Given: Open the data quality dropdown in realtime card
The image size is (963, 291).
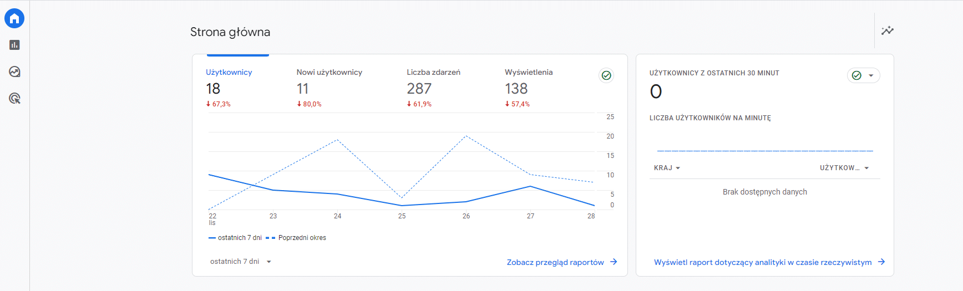Looking at the screenshot, I should click(864, 75).
